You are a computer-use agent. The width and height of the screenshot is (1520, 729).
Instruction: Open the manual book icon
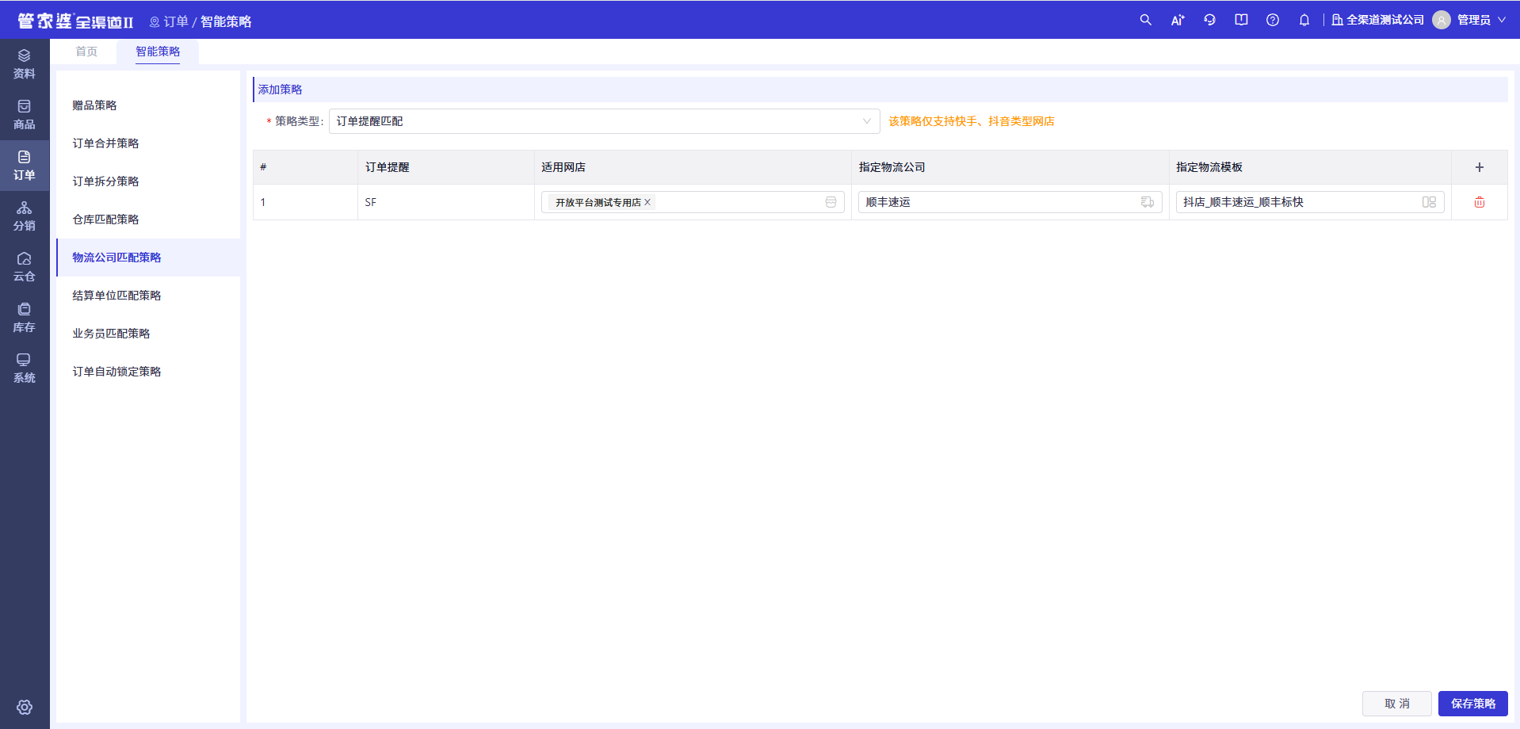[1241, 20]
